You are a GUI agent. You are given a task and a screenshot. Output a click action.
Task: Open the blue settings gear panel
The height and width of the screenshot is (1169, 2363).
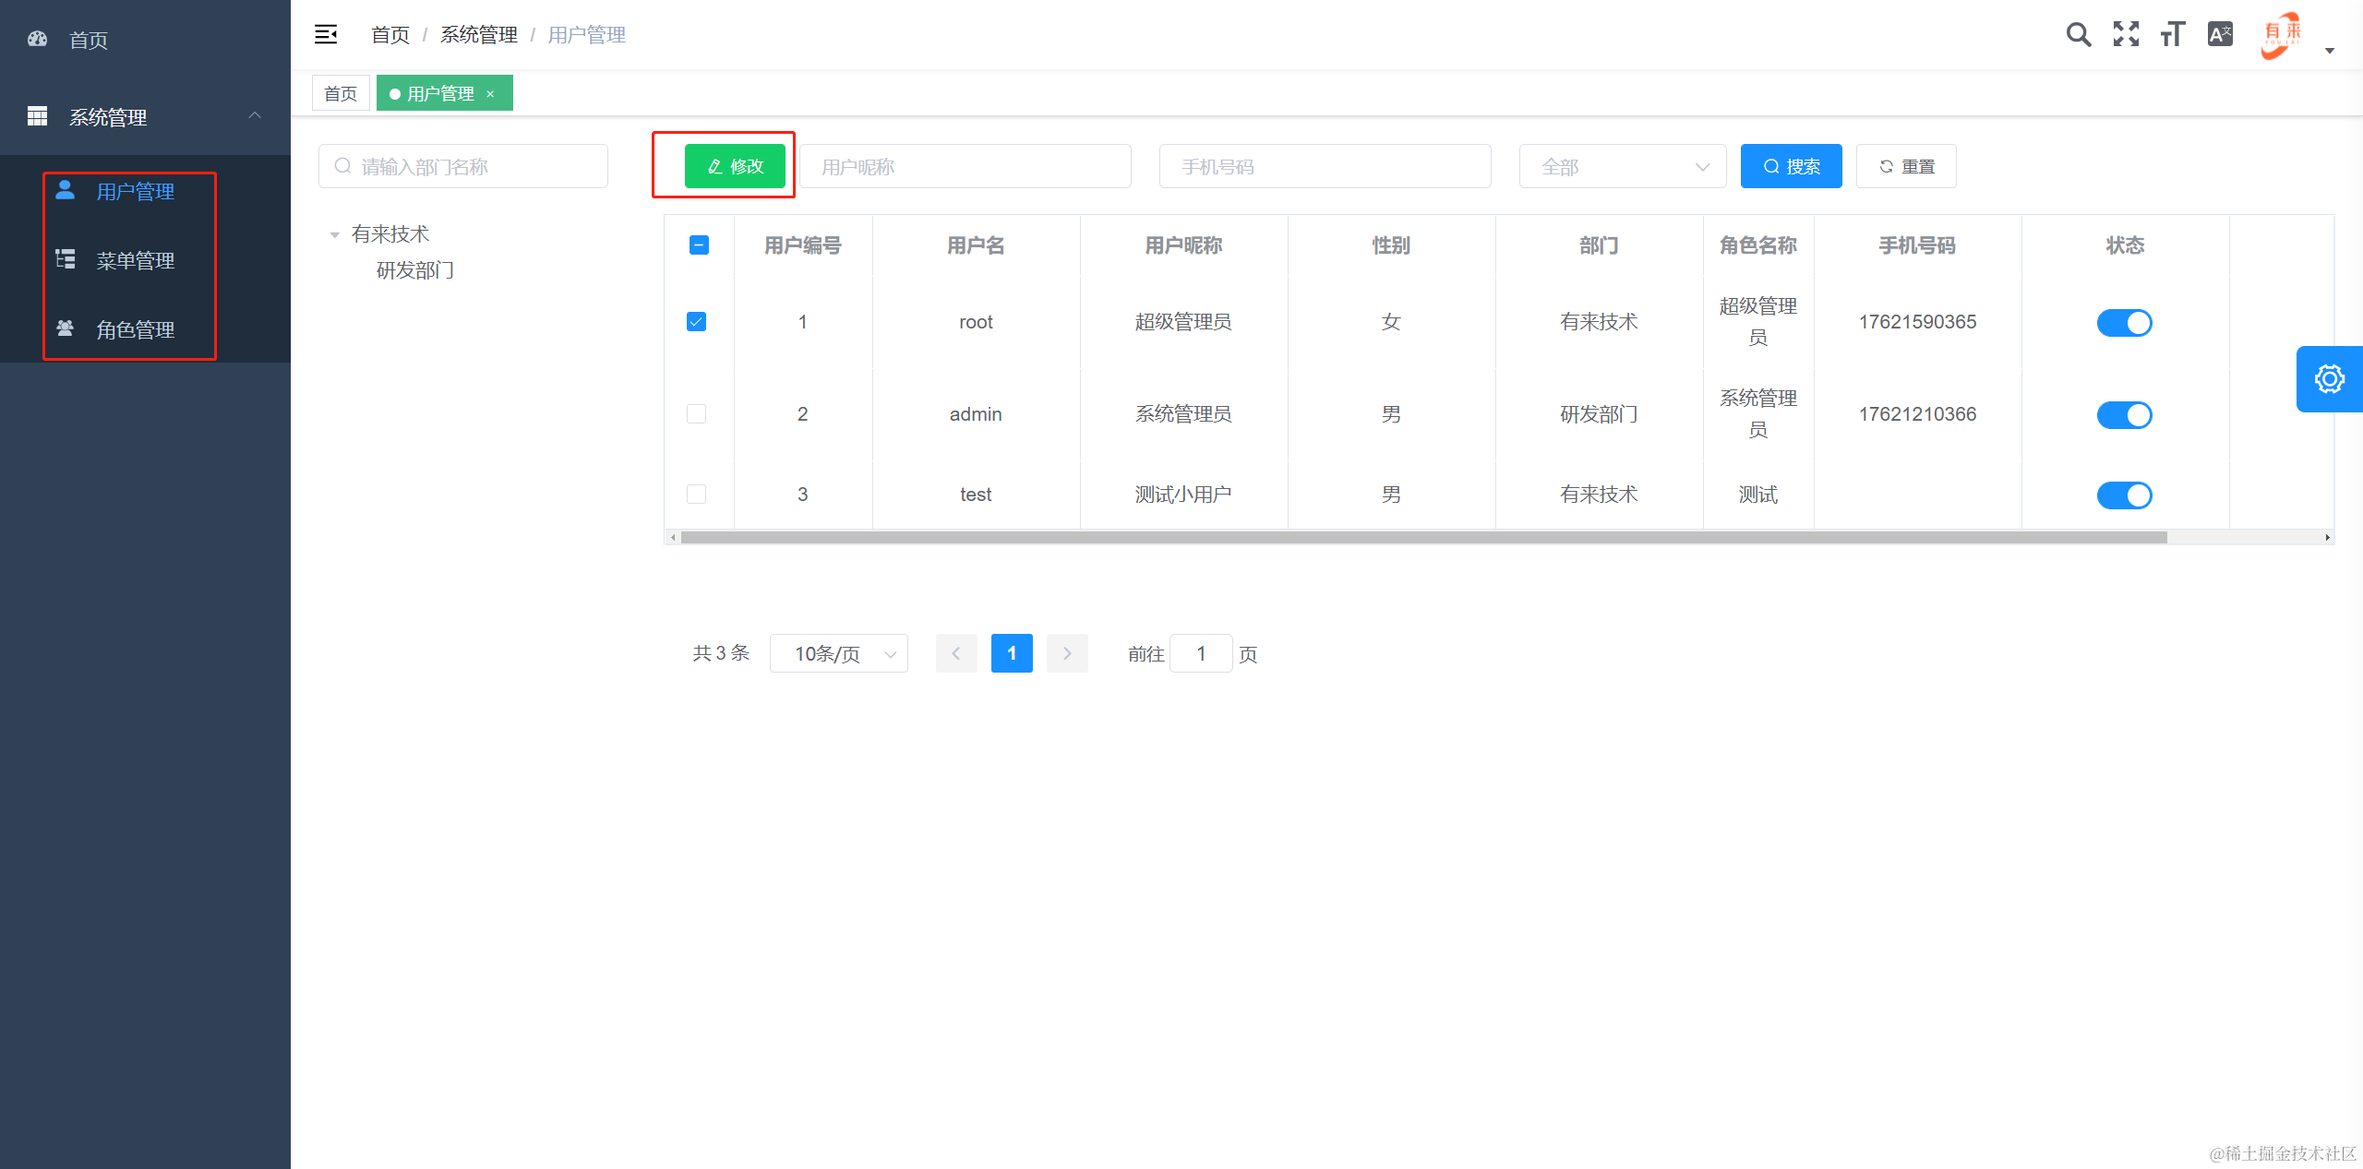click(2328, 379)
